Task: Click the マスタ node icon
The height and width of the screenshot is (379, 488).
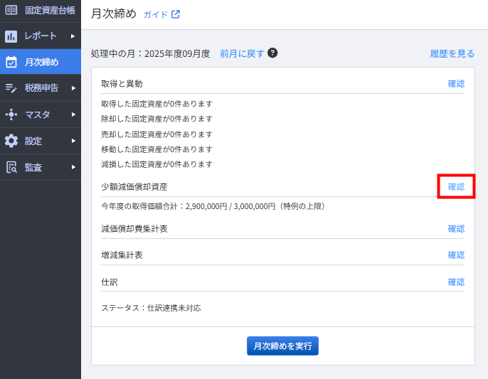Action: click(x=11, y=114)
